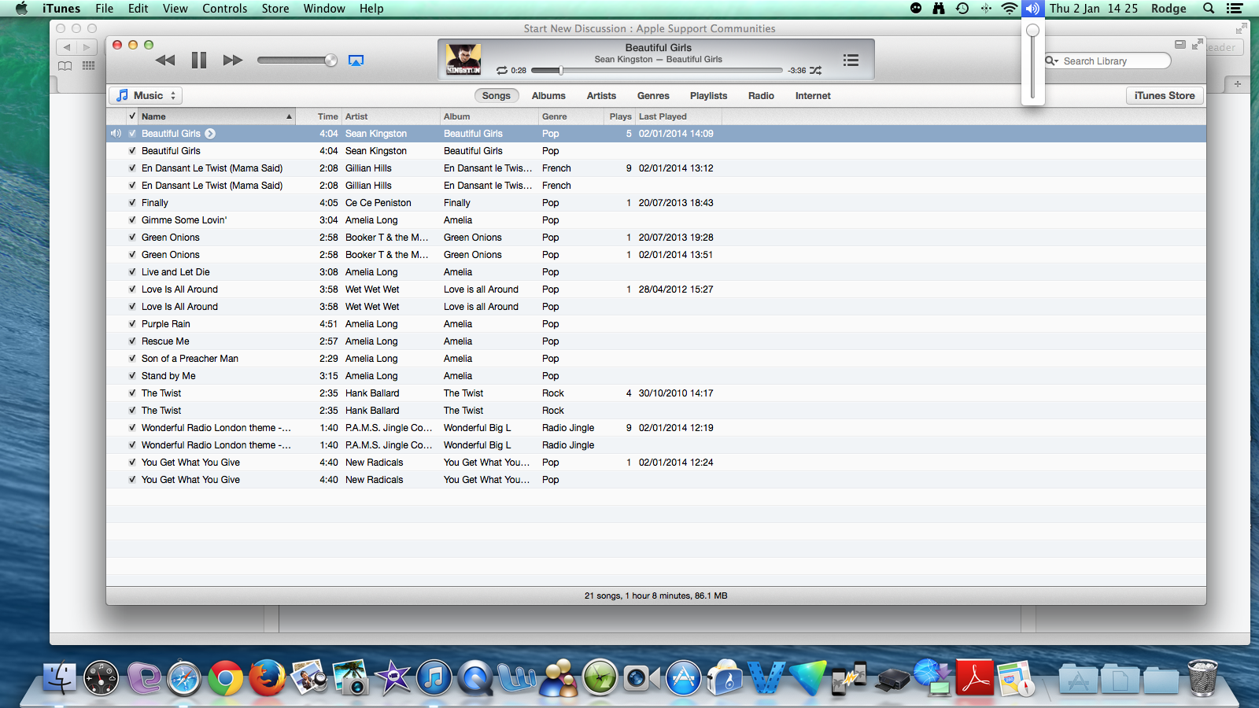Open Notification Center from the menu bar

pyautogui.click(x=1235, y=9)
